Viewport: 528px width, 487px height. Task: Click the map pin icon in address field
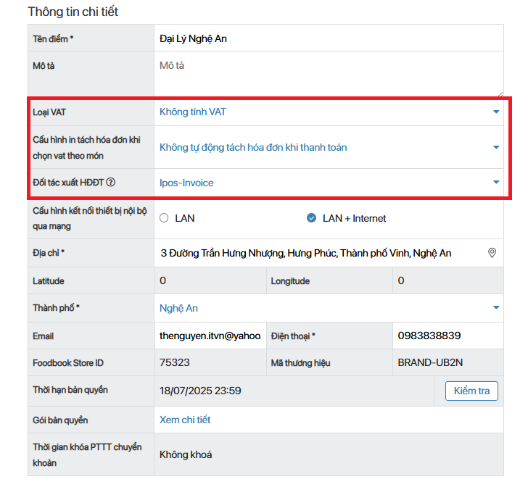pyautogui.click(x=492, y=253)
